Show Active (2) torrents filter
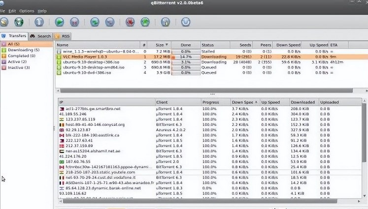The height and width of the screenshot is (209, 368). click(x=18, y=61)
